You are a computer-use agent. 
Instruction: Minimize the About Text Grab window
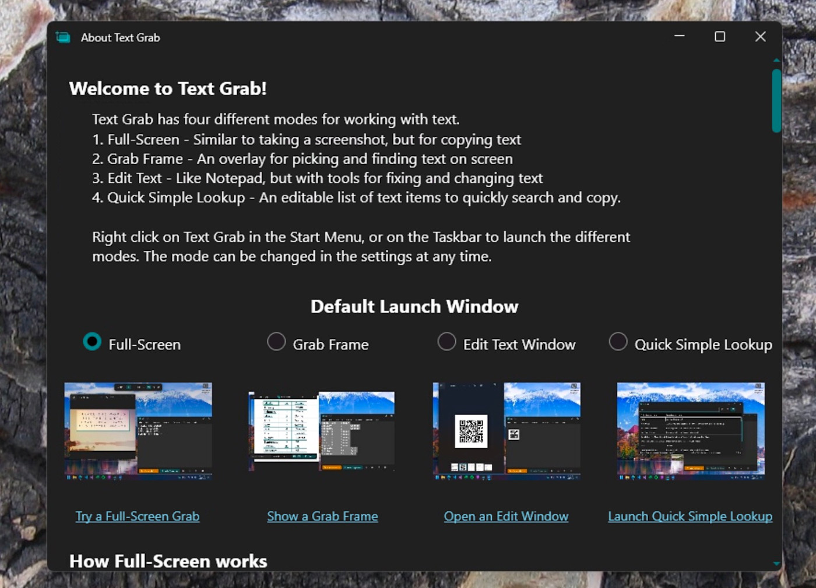tap(680, 36)
